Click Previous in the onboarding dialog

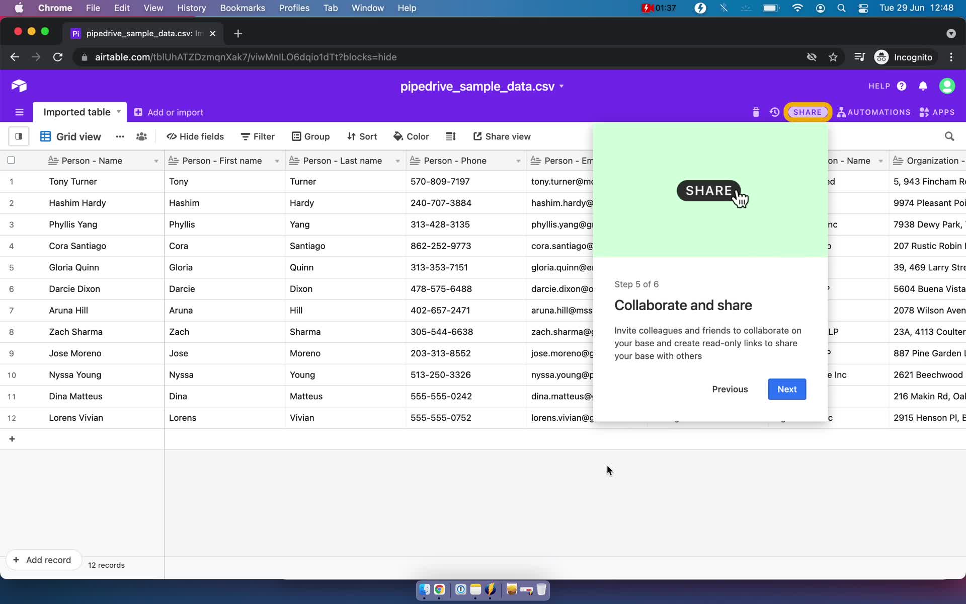(x=730, y=389)
